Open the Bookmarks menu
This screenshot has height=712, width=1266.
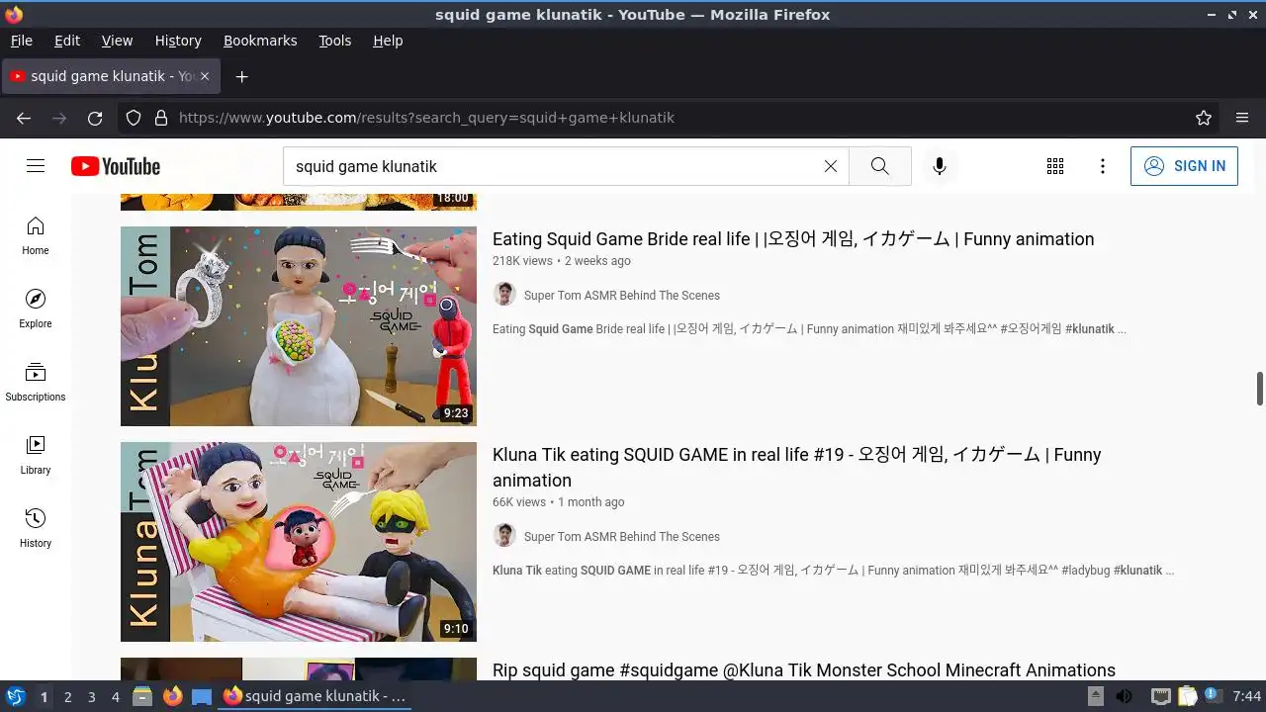(260, 41)
